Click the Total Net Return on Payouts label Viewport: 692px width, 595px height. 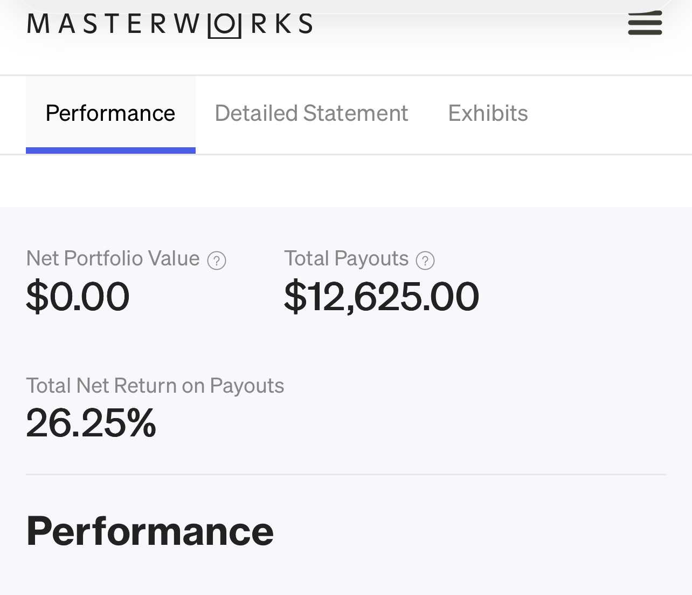point(155,386)
